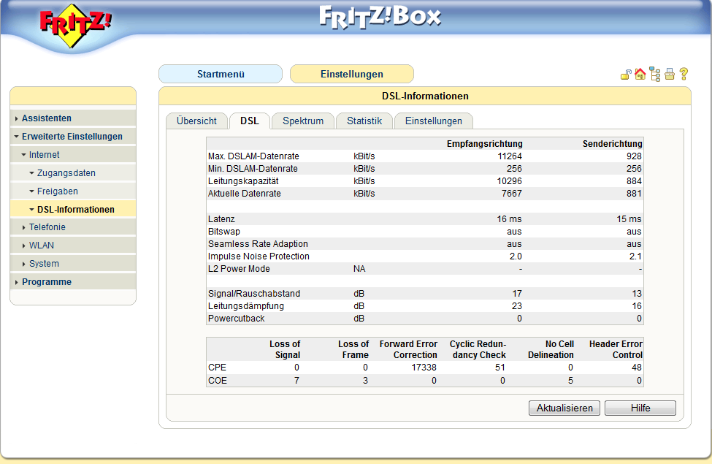Viewport: 712px width, 464px height.
Task: Collapse the Internet submenu
Action: (x=72, y=154)
